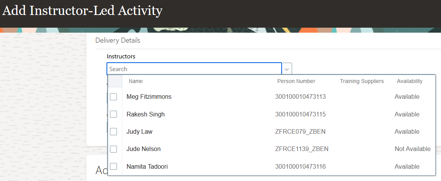
Task: Click the select-all header cell above checkboxes
Action: [x=115, y=81]
